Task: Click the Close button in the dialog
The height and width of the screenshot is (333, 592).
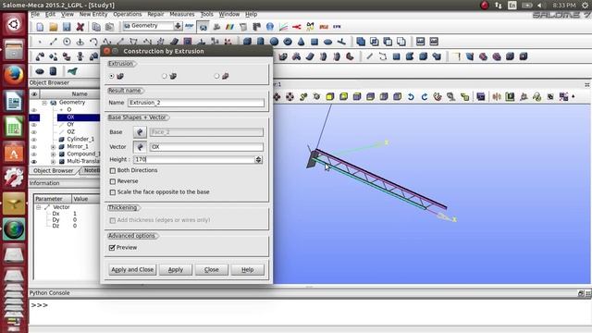Action: (x=212, y=269)
